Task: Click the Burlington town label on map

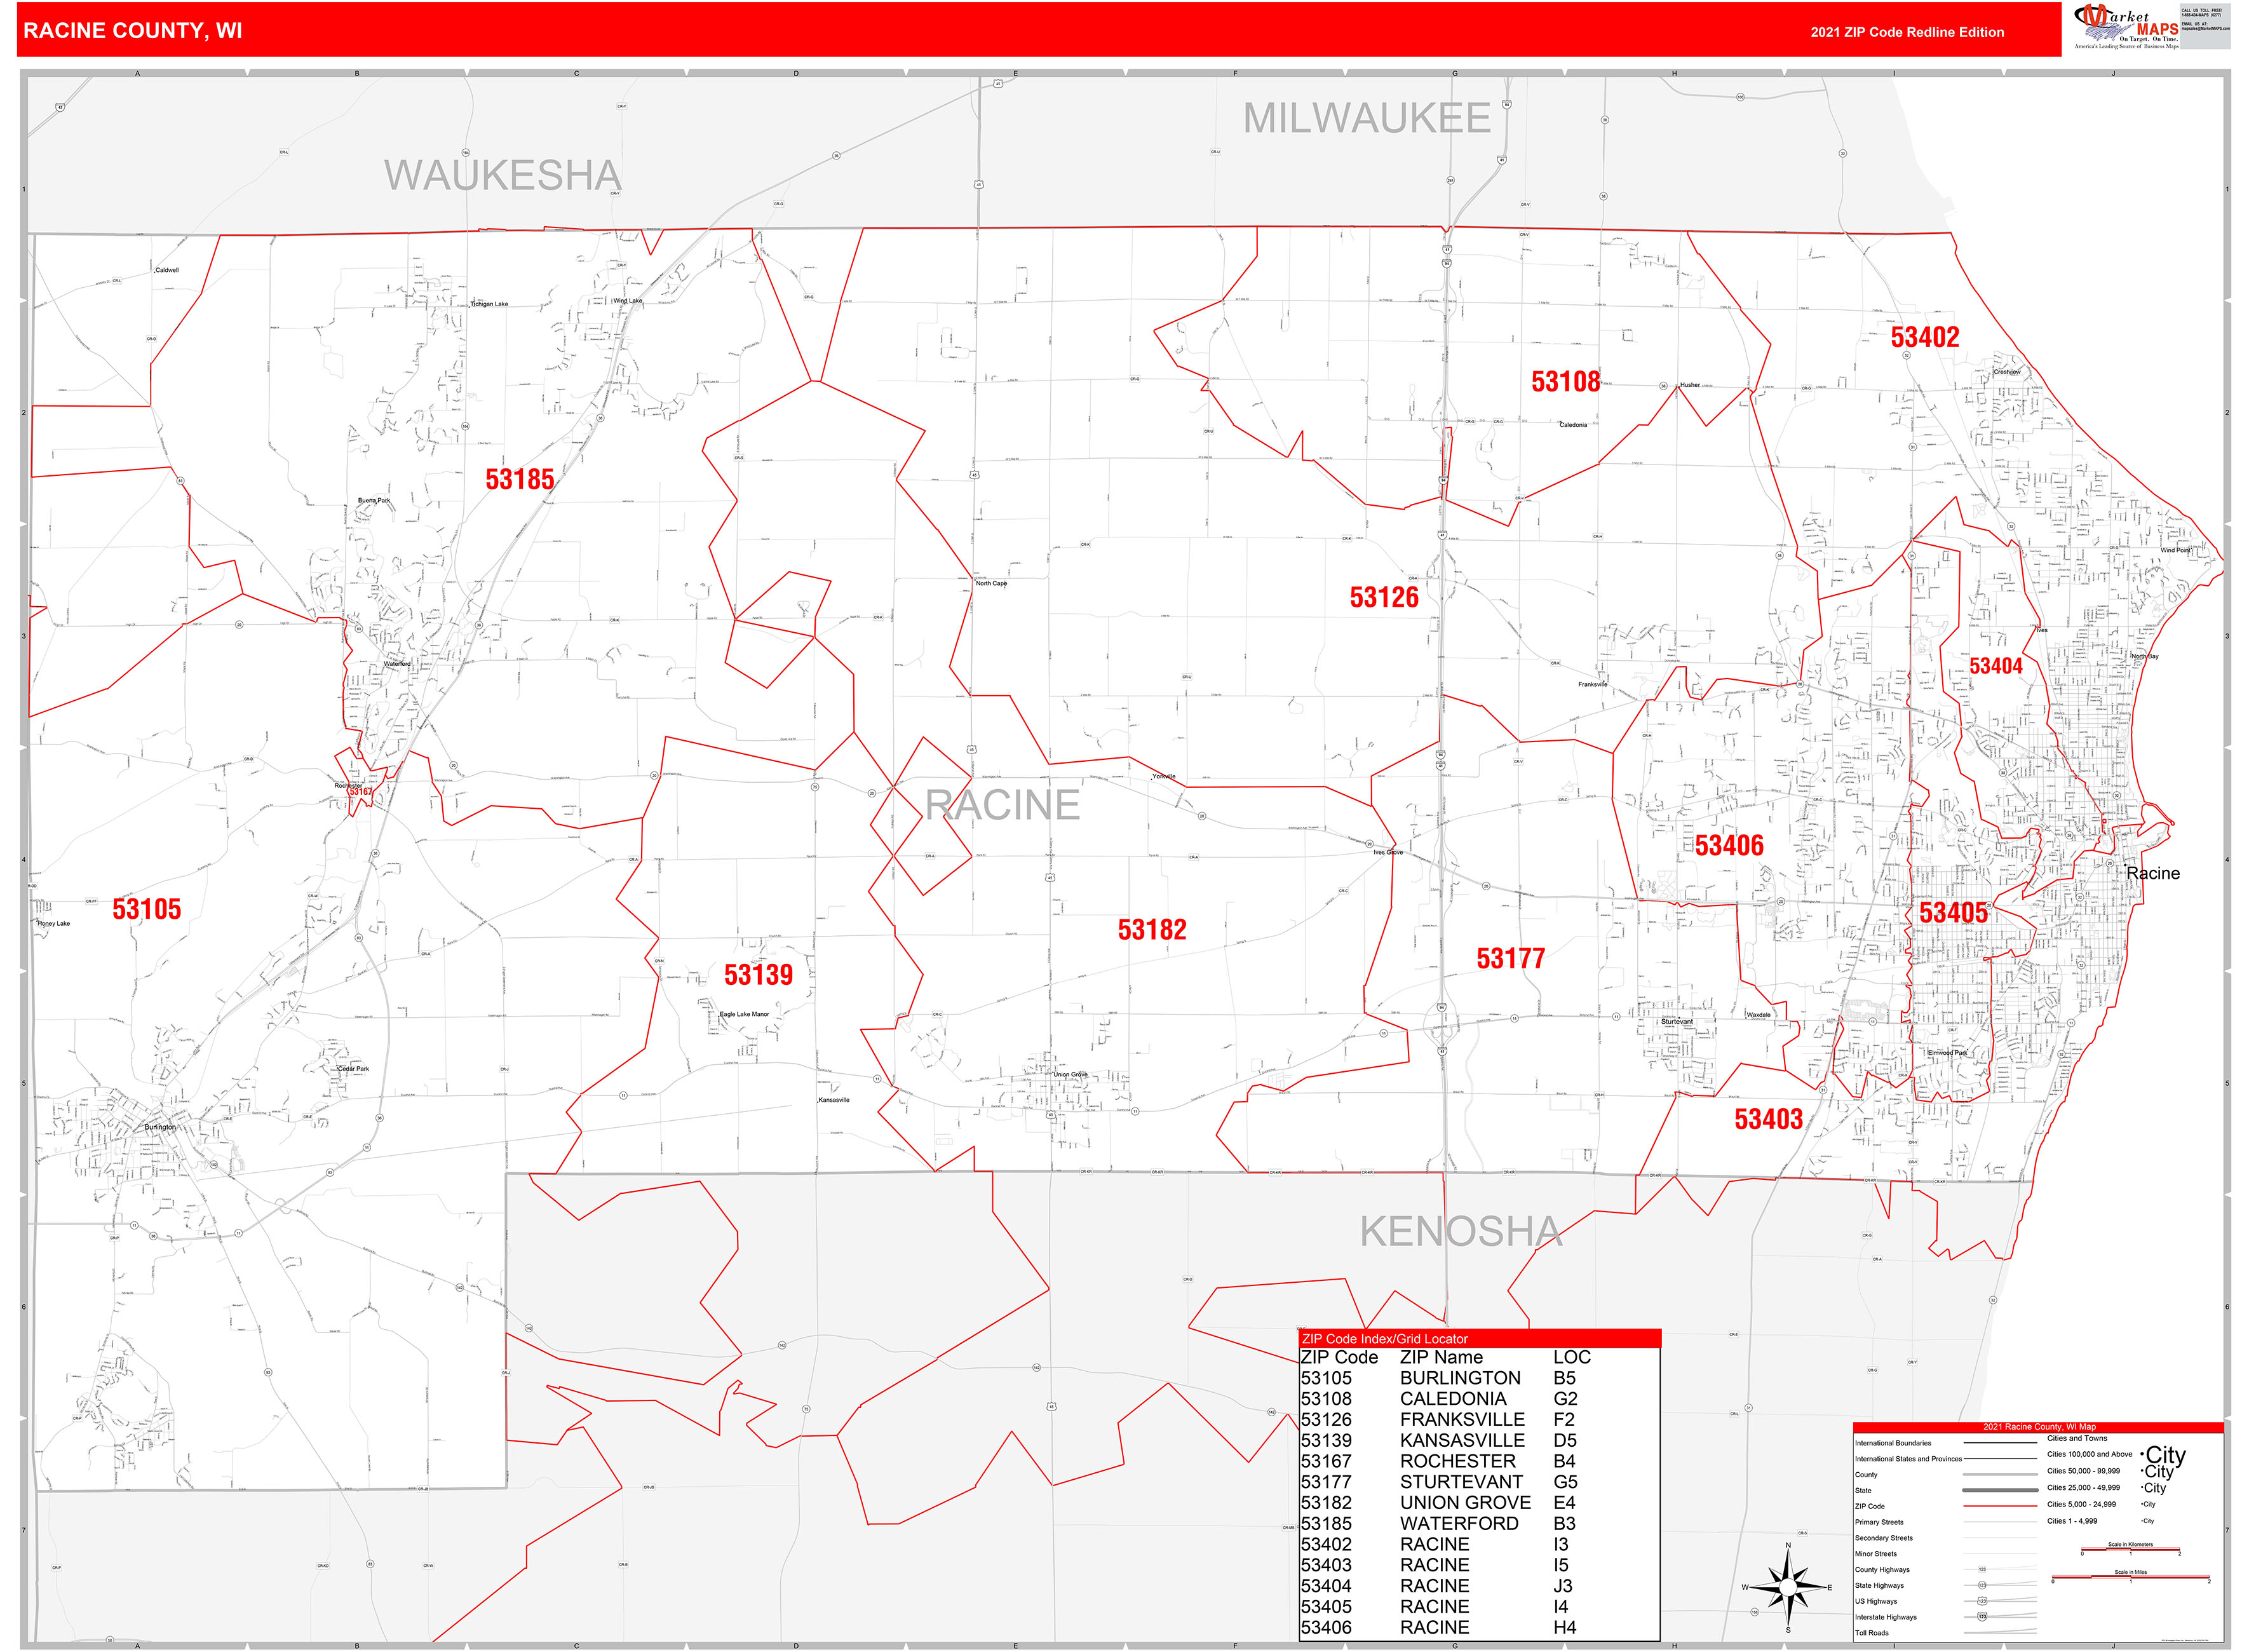Action: click(160, 1127)
